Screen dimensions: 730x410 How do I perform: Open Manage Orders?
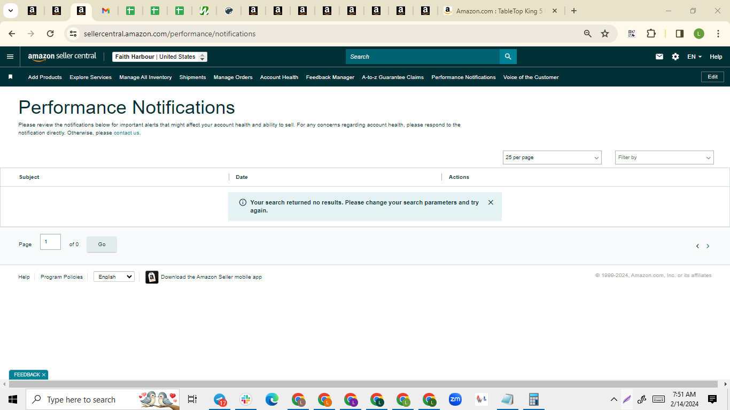click(233, 77)
